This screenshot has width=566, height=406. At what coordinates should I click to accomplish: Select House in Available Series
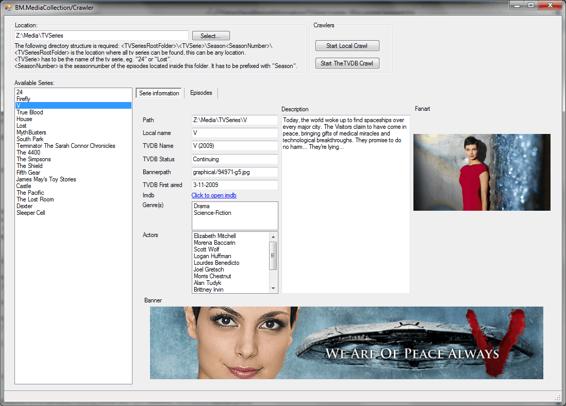point(73,119)
